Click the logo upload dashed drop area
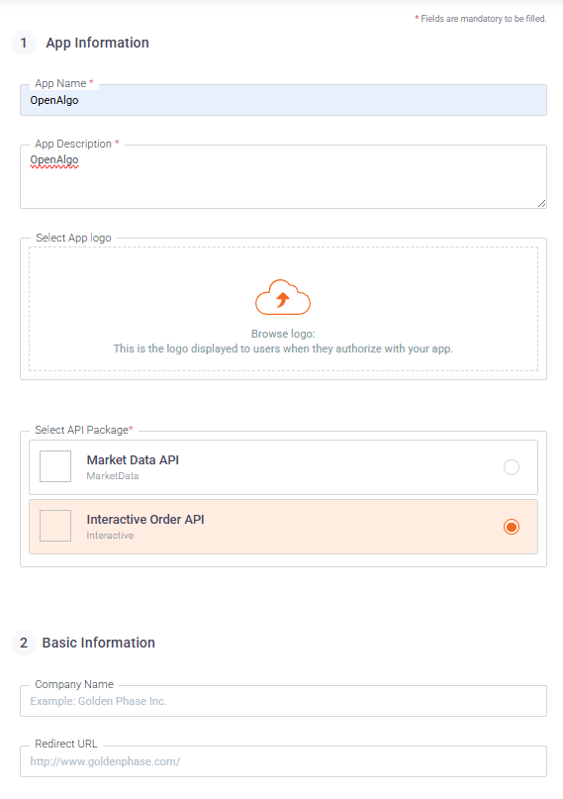Screen dimensions: 563x799 click(x=284, y=309)
